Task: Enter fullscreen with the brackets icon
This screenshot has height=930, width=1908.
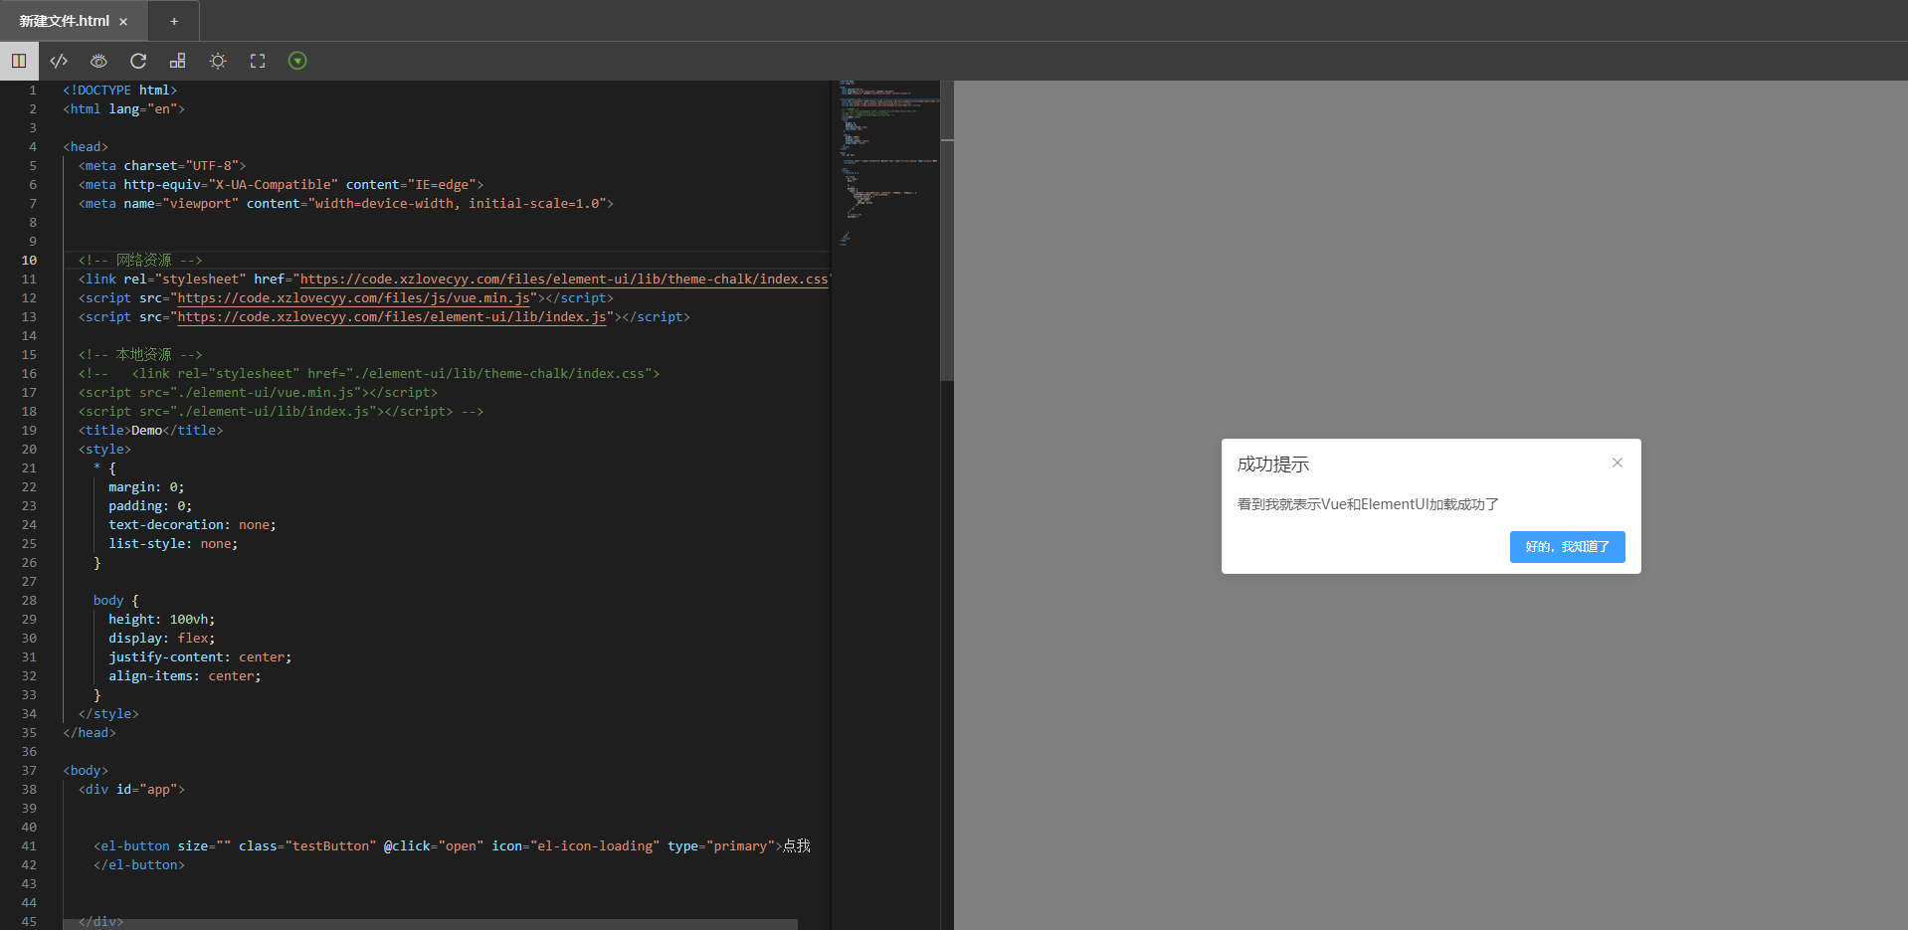Action: (257, 61)
